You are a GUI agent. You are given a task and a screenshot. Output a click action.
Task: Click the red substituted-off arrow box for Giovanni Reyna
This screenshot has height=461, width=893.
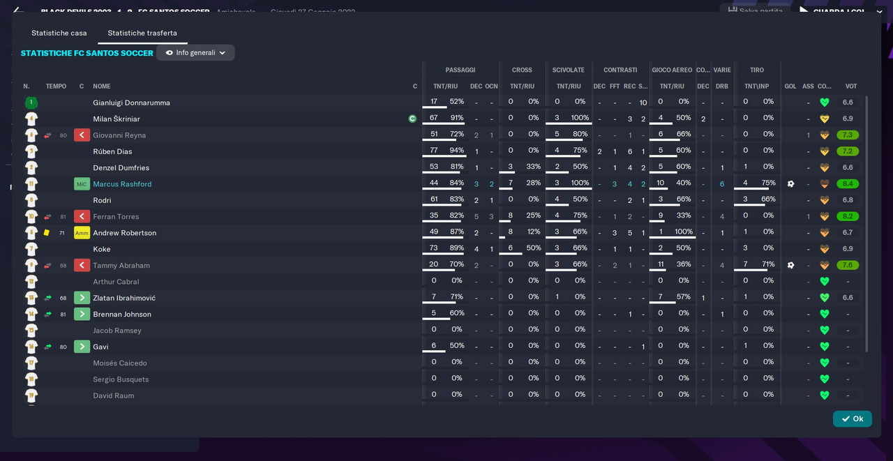point(82,135)
